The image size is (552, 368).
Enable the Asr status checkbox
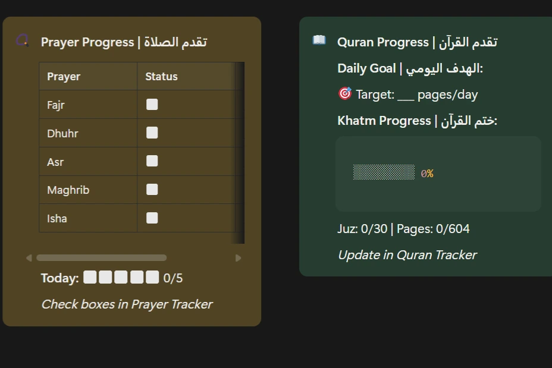(151, 161)
